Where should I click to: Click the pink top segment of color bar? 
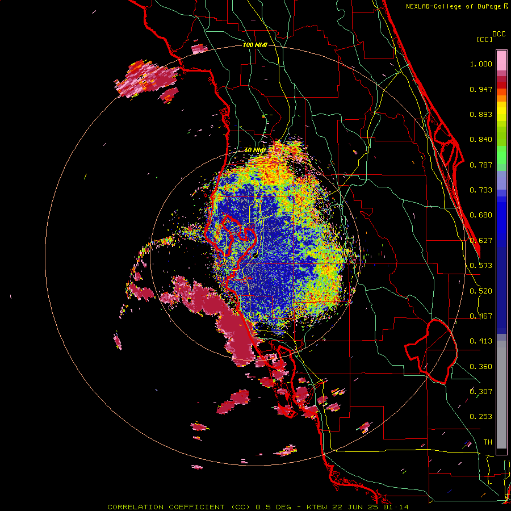pyautogui.click(x=501, y=60)
